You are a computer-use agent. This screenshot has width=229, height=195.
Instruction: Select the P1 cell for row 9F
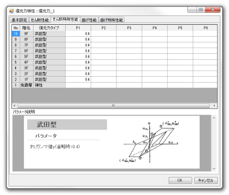point(78,34)
